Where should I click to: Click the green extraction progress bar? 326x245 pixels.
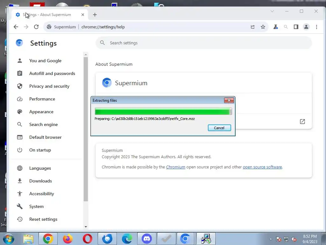point(163,111)
